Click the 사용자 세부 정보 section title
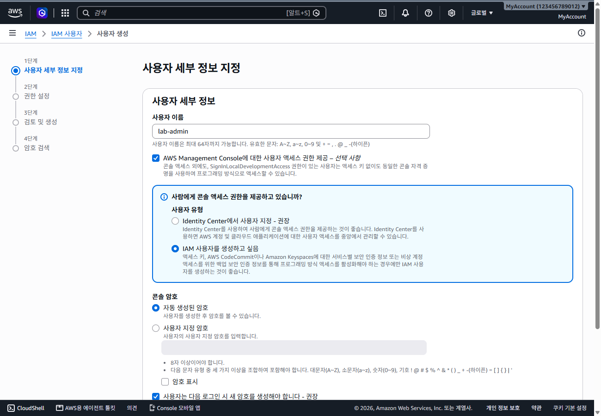601x416 pixels. [x=184, y=101]
